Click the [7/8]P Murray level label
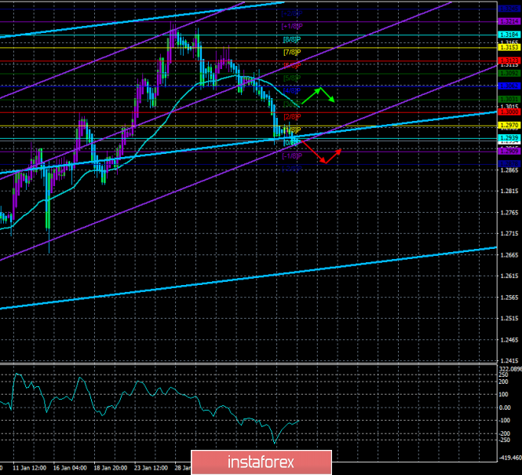522x475 pixels. pos(292,53)
